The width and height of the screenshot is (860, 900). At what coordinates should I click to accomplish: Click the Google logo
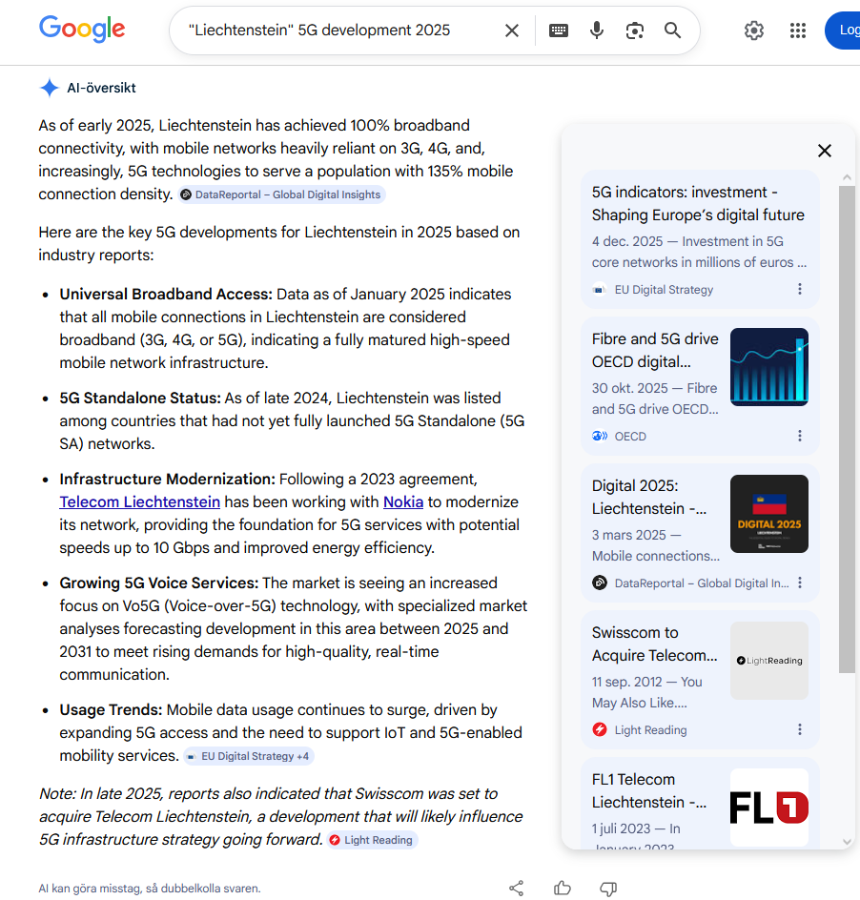[x=82, y=29]
